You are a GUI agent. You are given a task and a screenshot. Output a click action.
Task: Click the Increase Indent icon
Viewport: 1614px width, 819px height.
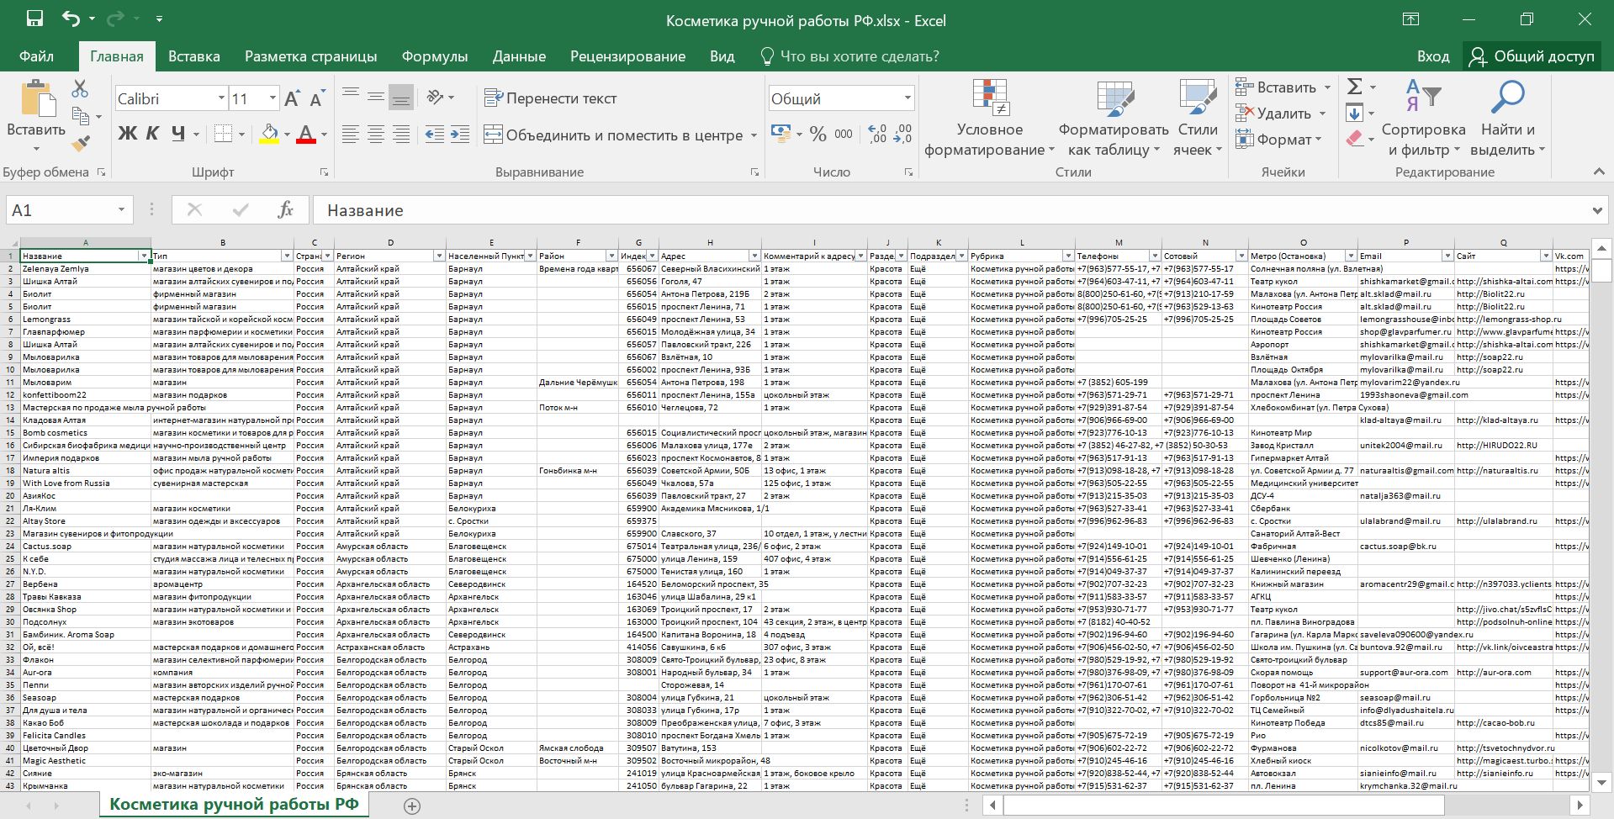(460, 135)
